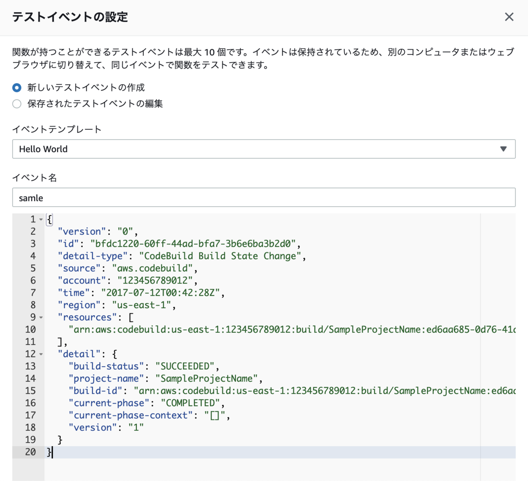This screenshot has width=528, height=481.
Task: Click the "source": "aws.codebuild" line
Action: 128,268
